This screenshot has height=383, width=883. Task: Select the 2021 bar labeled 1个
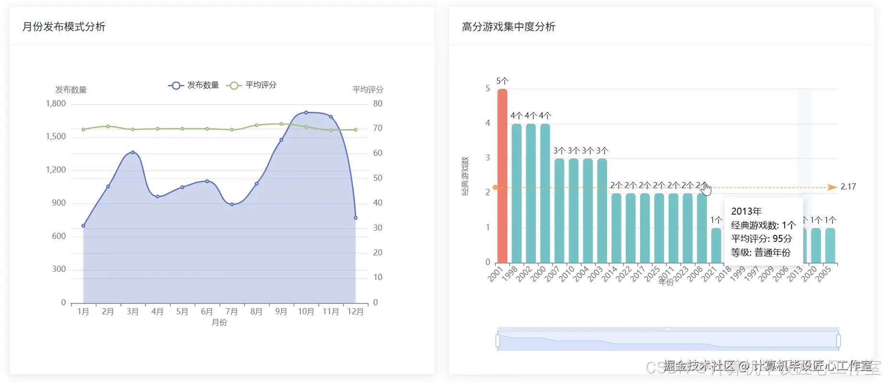(716, 245)
